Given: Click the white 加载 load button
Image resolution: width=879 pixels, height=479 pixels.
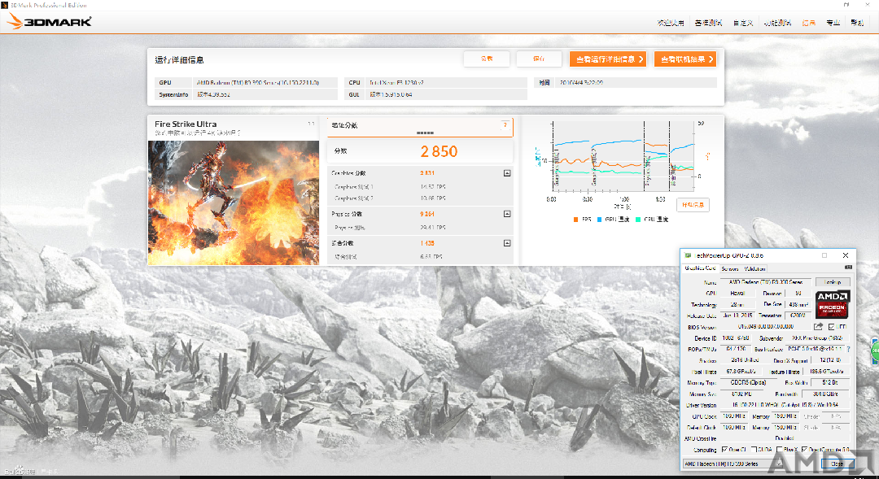Looking at the screenshot, I should click(487, 59).
